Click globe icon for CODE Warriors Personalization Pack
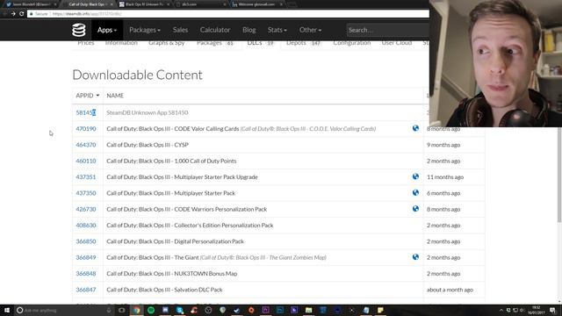 click(x=415, y=209)
